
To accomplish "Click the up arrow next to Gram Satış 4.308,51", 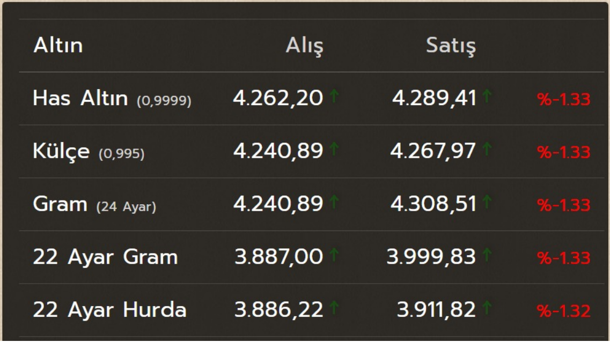I will [x=487, y=202].
